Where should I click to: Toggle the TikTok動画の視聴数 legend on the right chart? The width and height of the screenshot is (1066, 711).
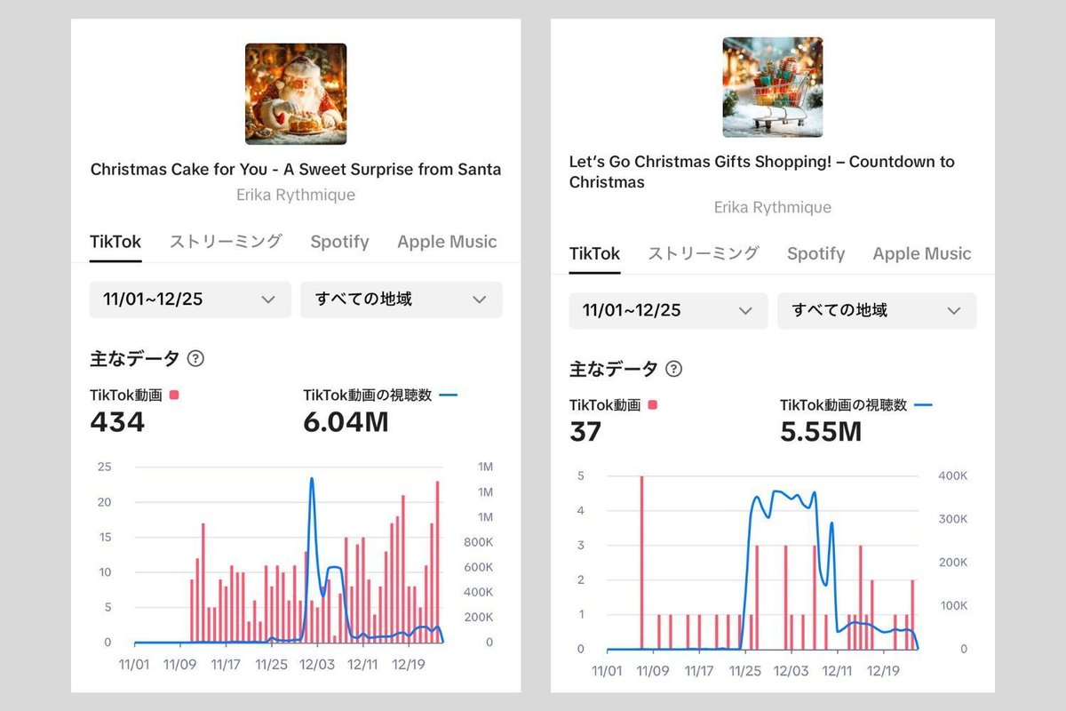point(925,404)
